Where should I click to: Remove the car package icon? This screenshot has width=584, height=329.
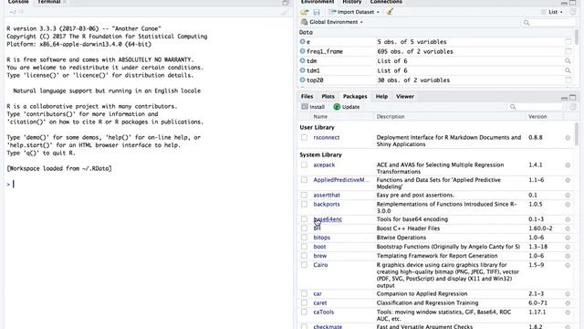pos(568,294)
